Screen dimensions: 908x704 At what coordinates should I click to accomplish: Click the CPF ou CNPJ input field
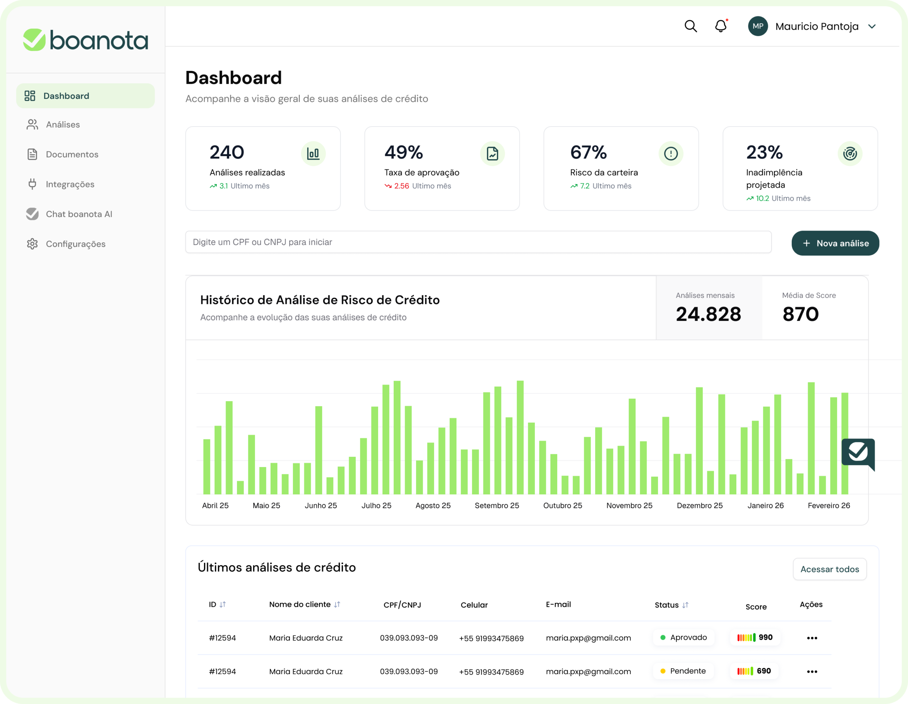pos(478,242)
